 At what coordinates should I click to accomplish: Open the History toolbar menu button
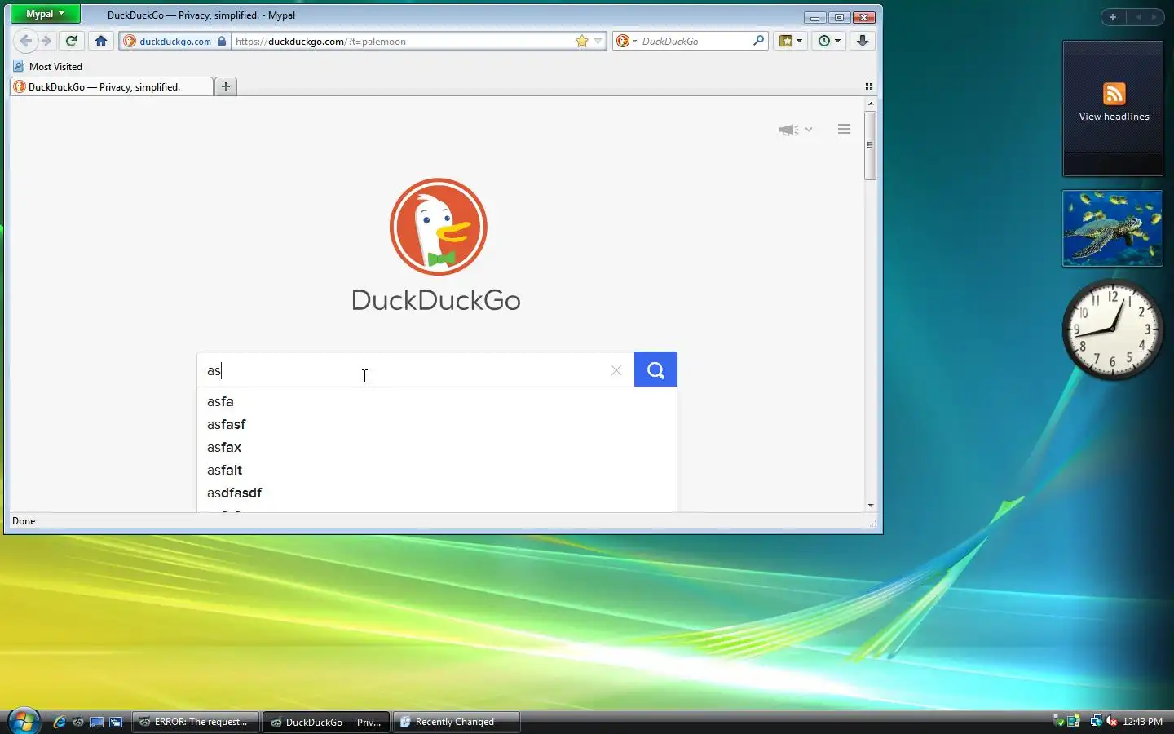829,41
